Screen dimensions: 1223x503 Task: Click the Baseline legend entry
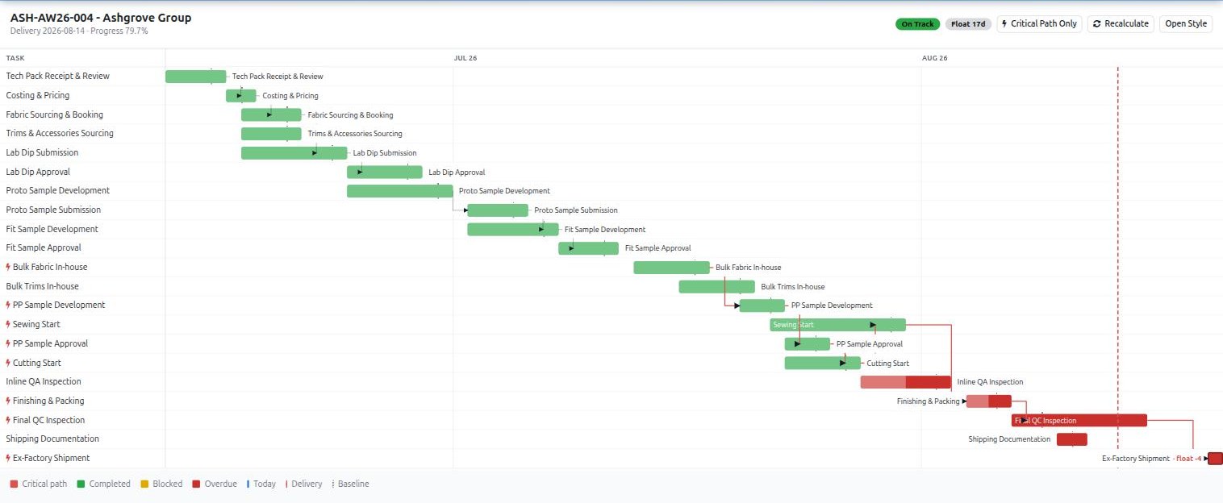coord(351,484)
